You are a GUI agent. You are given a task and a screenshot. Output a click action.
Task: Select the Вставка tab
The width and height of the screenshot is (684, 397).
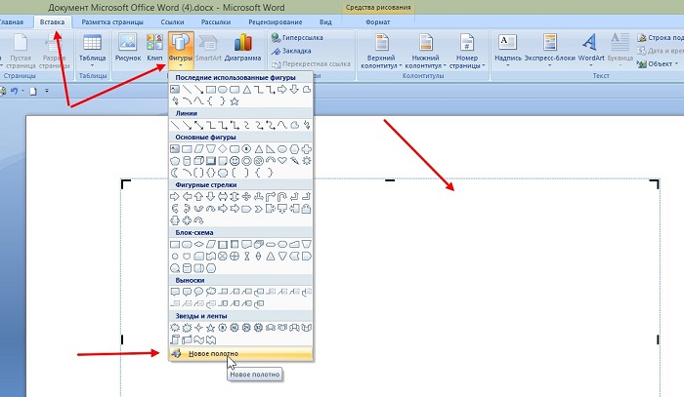tap(52, 21)
